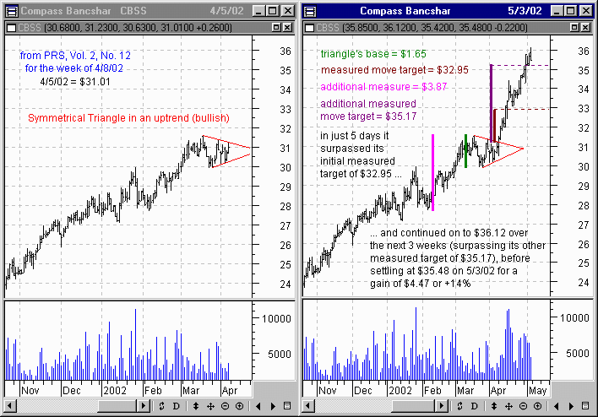This screenshot has width=598, height=417.
Task: Click the 4/5/02 date in the first window's title bar
Action: [x=226, y=11]
